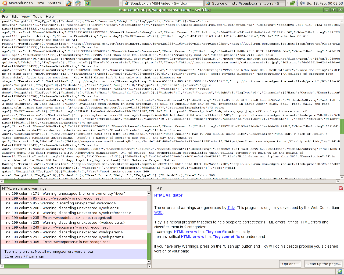Open the Help menu
Viewport: 344px width, 275px height.
click(50, 16)
